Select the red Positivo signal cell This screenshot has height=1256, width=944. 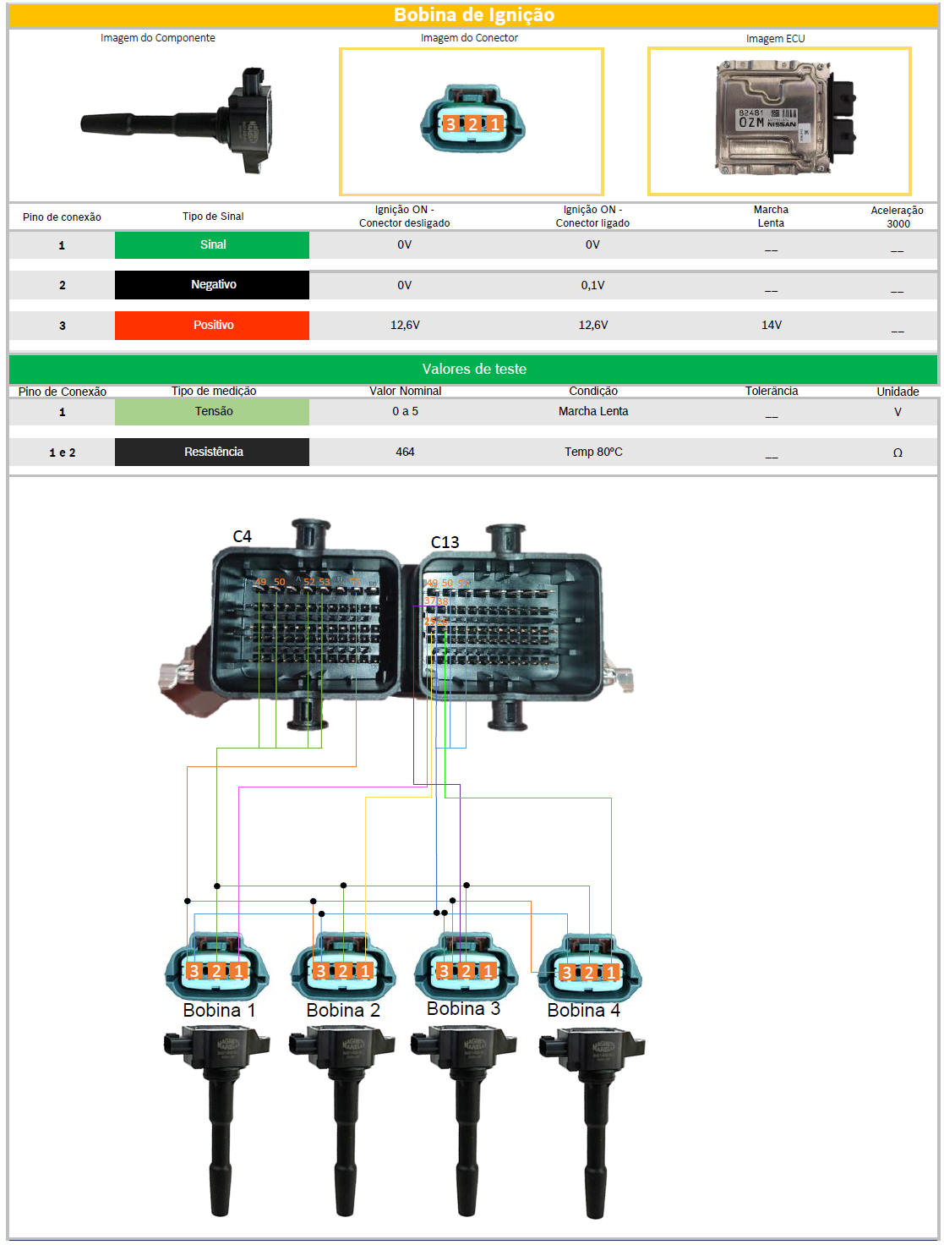pyautogui.click(x=212, y=325)
